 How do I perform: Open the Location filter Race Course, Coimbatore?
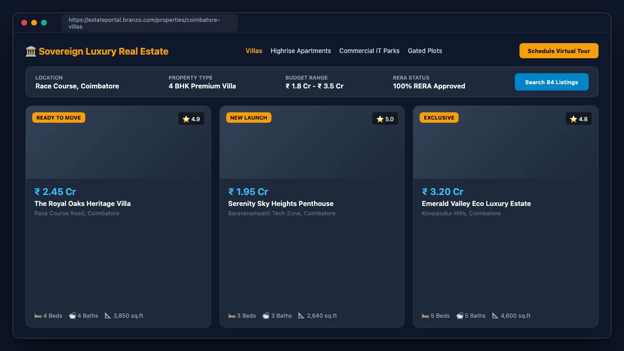(x=77, y=82)
